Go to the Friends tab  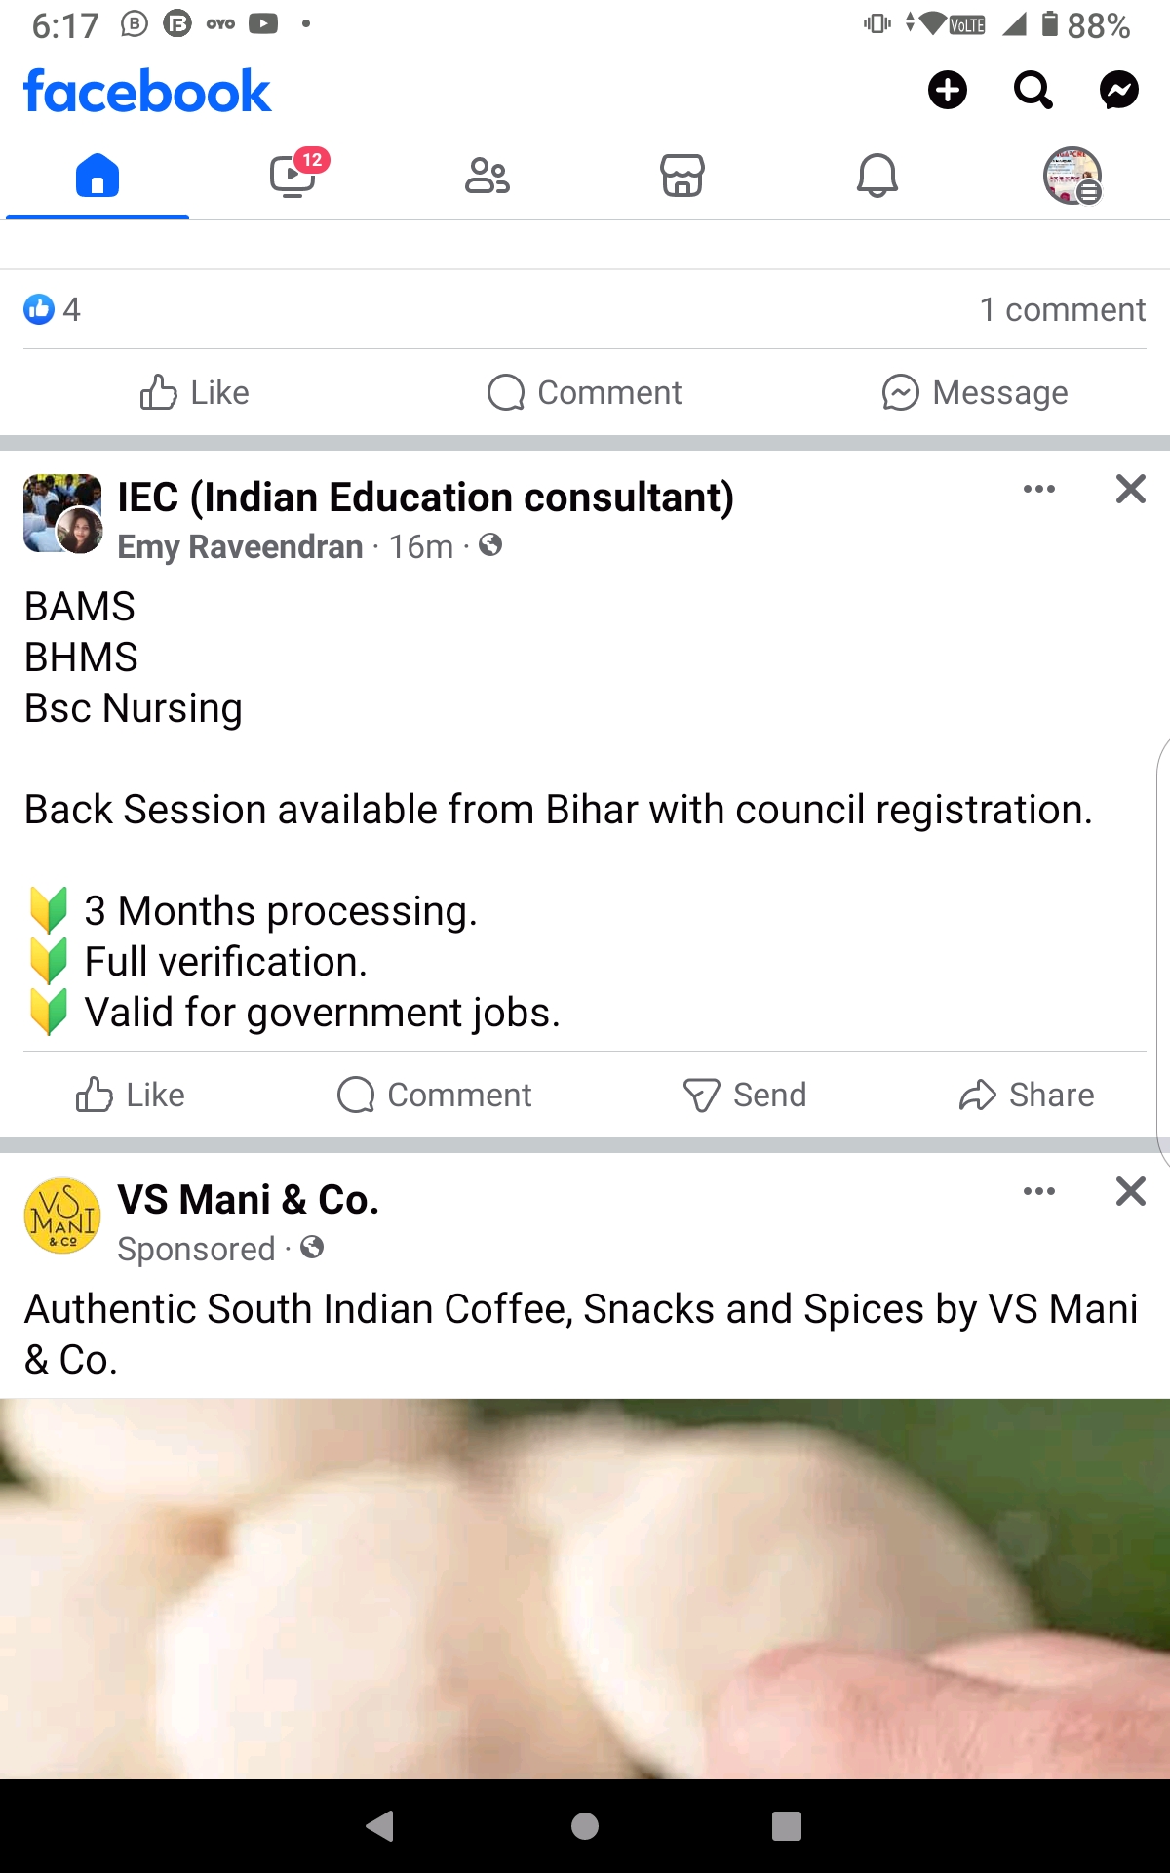point(487,177)
